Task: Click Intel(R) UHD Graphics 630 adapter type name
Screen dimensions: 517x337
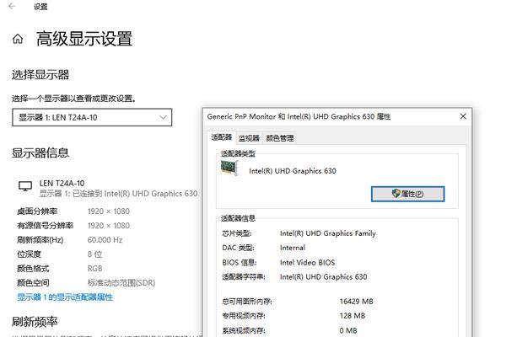Action: tap(293, 171)
